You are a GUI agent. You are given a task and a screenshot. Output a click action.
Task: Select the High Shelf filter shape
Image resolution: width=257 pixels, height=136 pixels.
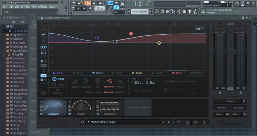[109, 81]
